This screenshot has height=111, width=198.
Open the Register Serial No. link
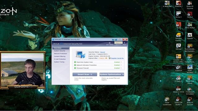click(117, 58)
